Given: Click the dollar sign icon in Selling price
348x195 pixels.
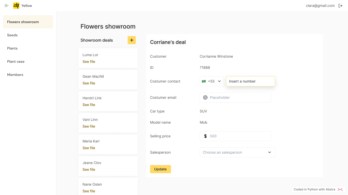Looking at the screenshot, I should coord(205,136).
